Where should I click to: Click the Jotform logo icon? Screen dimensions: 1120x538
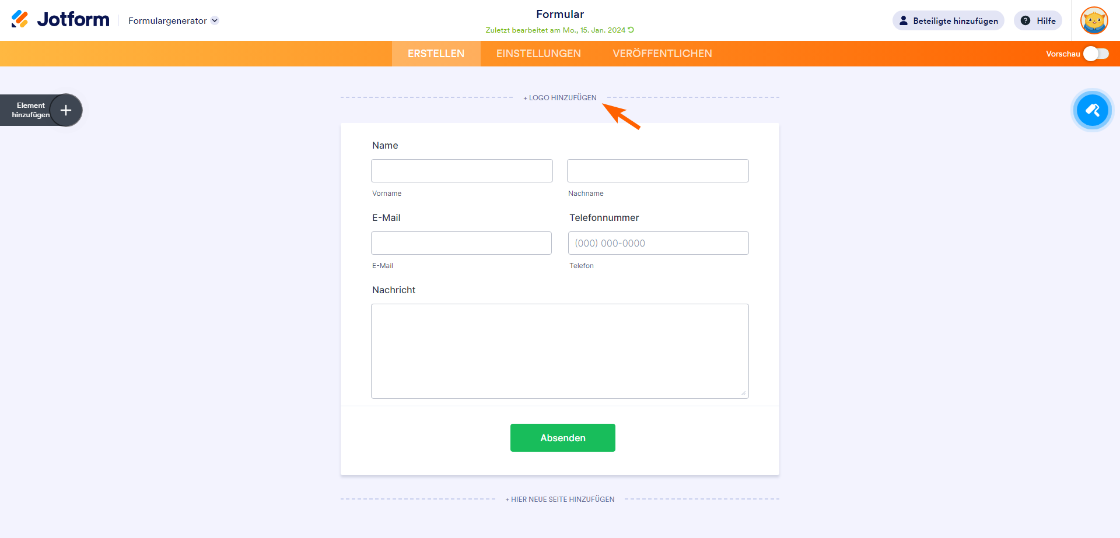(x=20, y=19)
